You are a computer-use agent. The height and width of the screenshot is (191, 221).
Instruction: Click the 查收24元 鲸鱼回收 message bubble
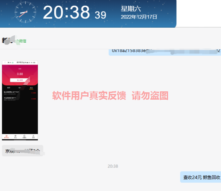(x=201, y=177)
